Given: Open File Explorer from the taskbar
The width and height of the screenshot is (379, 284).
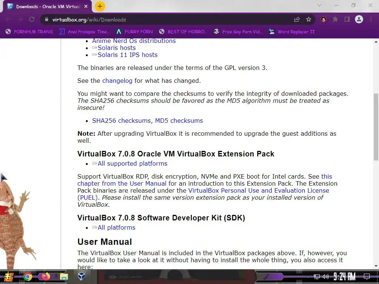Looking at the screenshot, I should (x=64, y=277).
